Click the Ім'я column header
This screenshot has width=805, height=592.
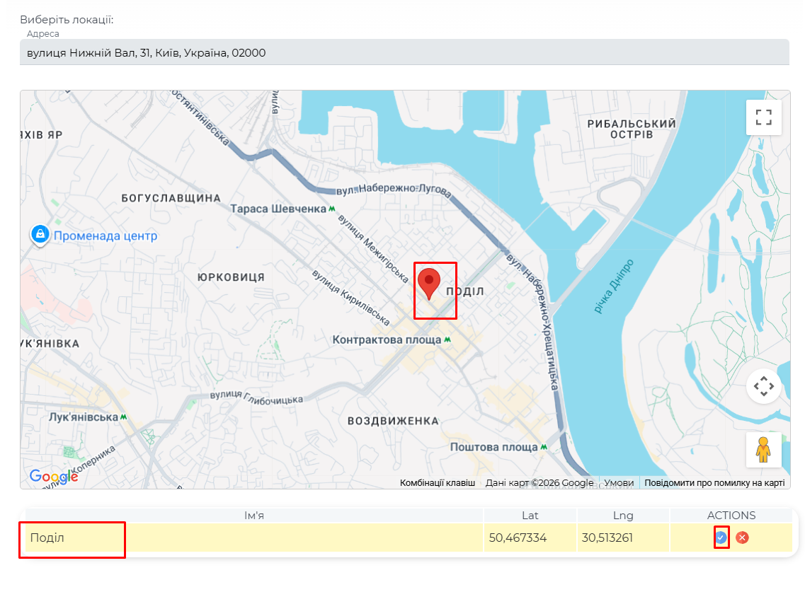254,516
